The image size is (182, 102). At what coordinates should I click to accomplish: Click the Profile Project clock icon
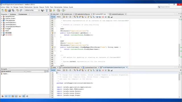click(x=63, y=10)
